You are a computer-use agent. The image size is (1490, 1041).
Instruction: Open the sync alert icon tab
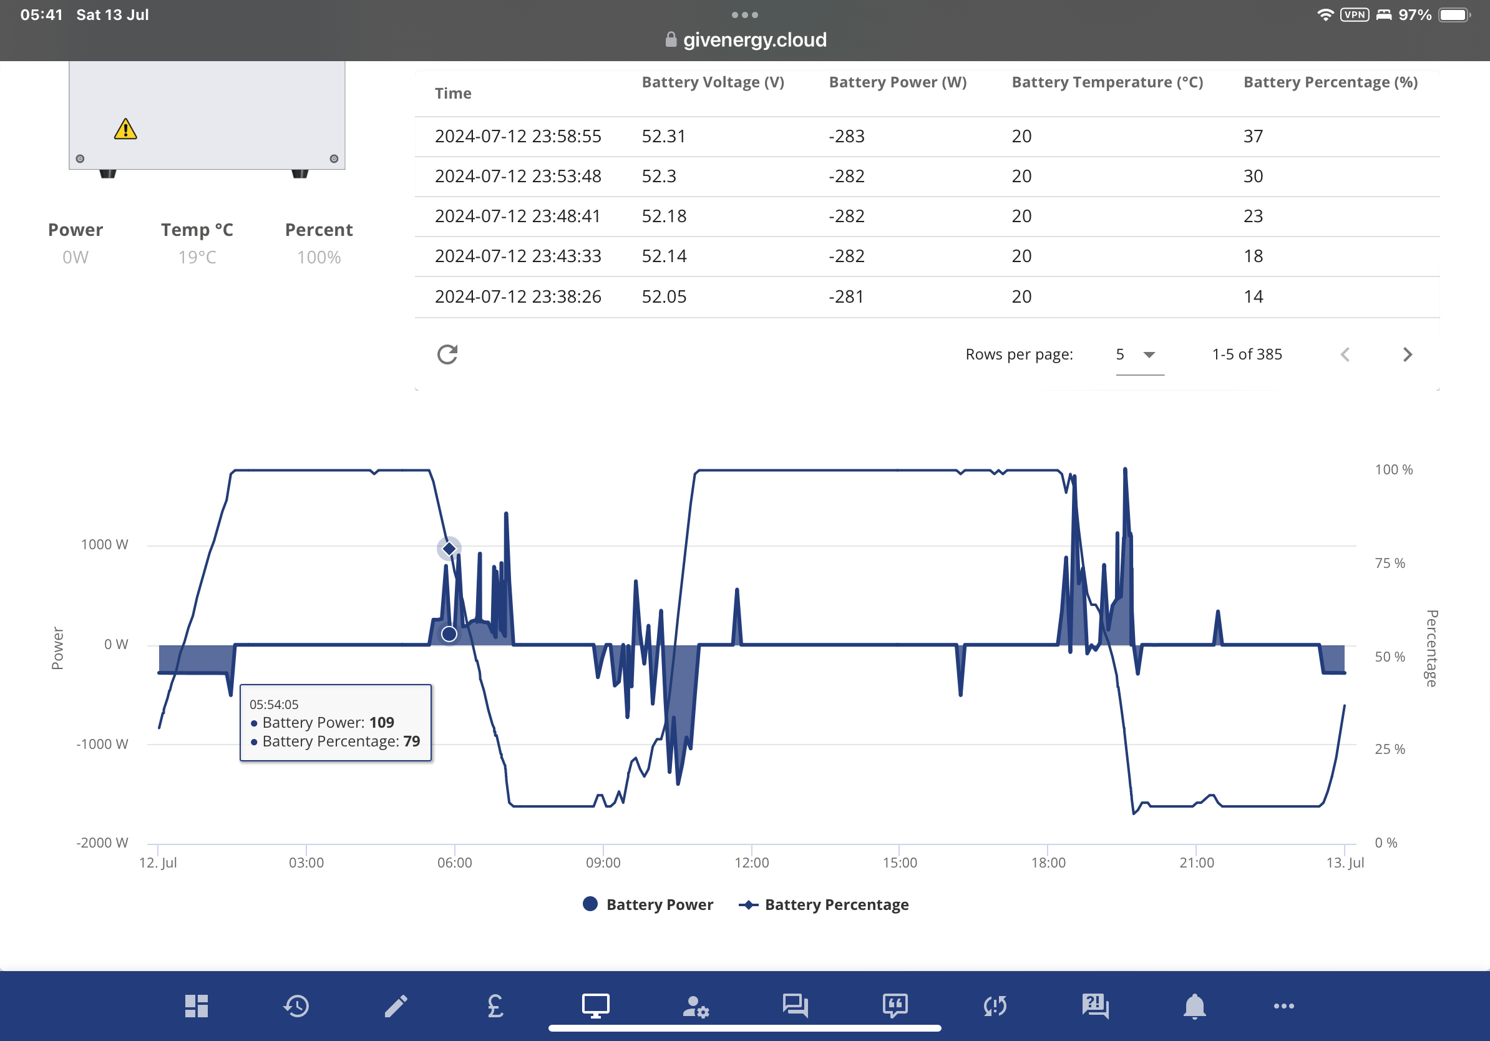tap(995, 1006)
